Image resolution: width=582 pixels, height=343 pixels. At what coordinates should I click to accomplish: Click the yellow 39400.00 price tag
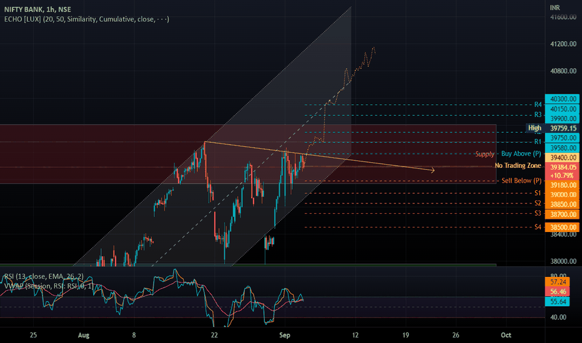point(562,158)
